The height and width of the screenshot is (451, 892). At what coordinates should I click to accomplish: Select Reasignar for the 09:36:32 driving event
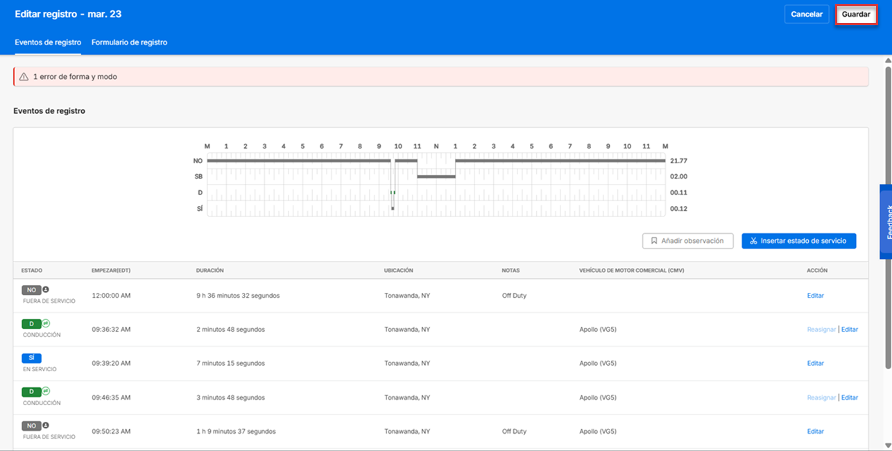coord(821,329)
